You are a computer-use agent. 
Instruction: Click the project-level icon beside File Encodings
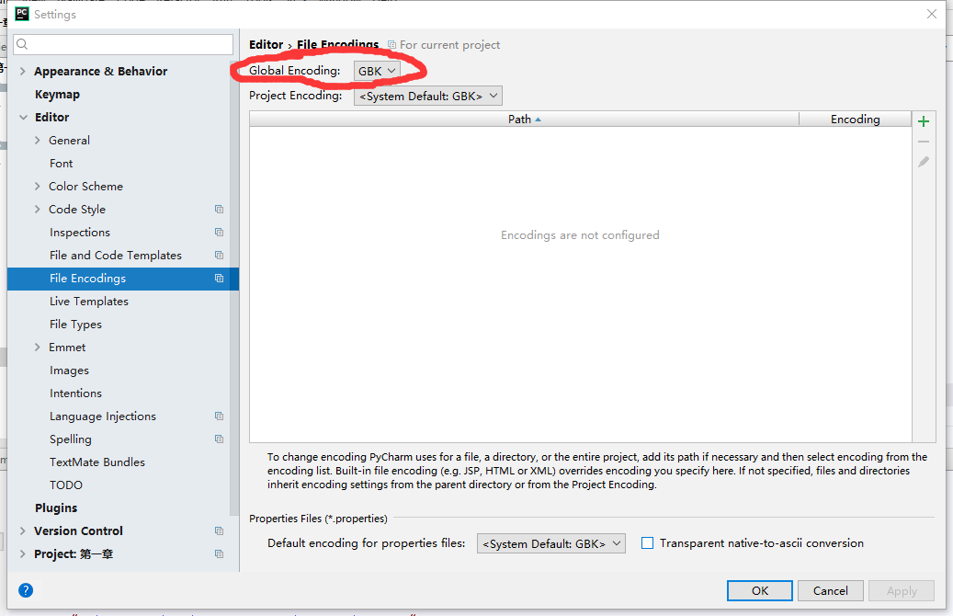coord(219,279)
